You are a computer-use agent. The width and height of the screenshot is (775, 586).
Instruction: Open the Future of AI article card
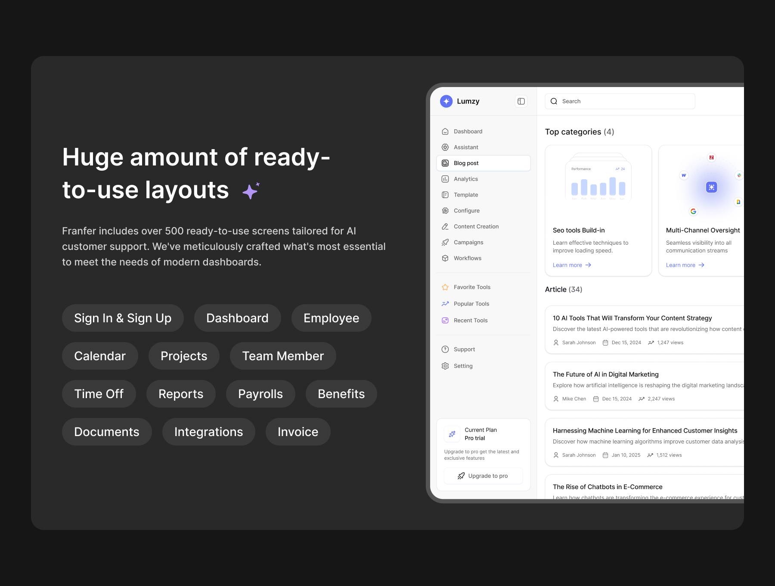point(644,386)
